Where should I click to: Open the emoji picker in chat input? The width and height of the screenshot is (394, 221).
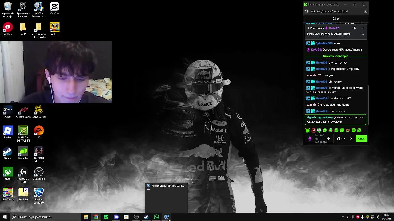coord(328,138)
